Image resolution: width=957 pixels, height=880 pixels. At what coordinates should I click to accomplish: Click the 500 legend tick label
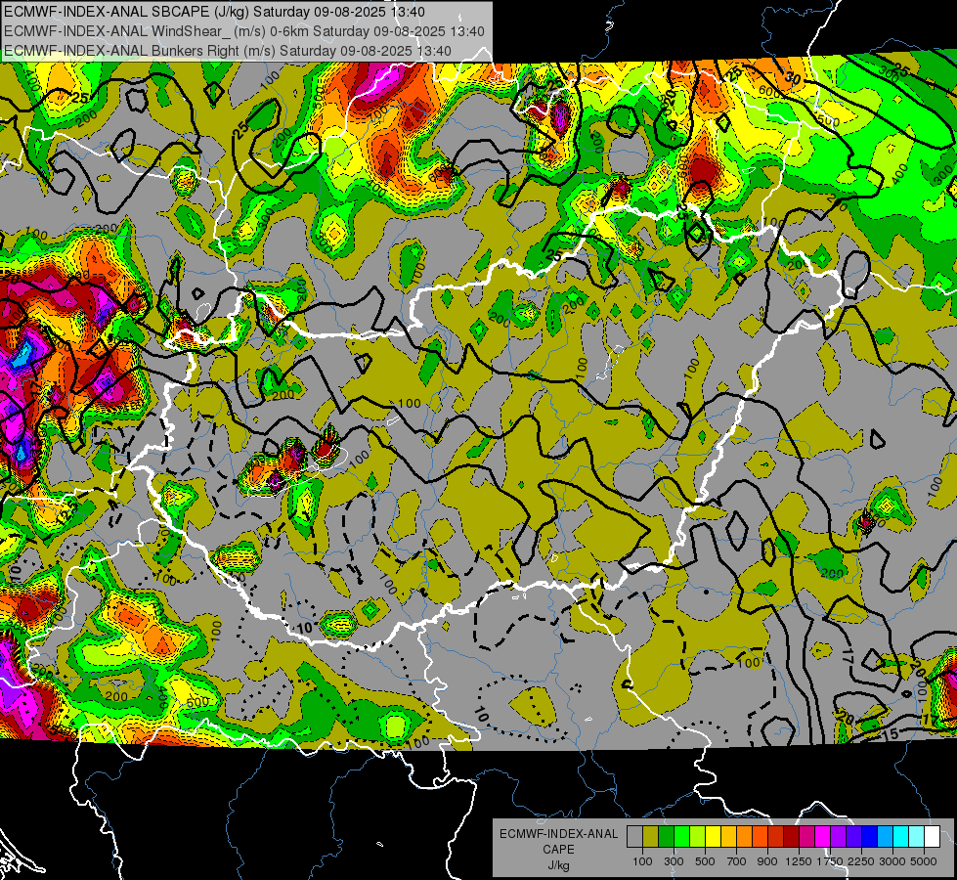(x=705, y=861)
